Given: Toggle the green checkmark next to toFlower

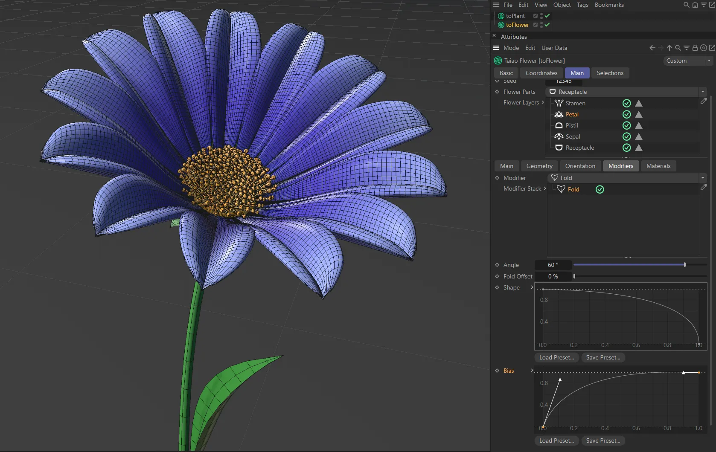Looking at the screenshot, I should [547, 25].
